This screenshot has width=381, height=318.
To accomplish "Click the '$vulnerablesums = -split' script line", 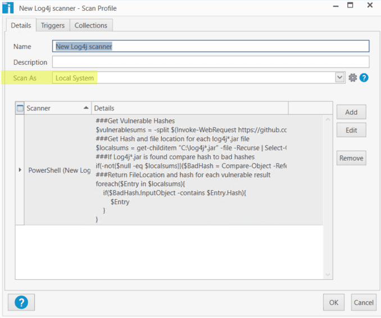I will 191,130.
